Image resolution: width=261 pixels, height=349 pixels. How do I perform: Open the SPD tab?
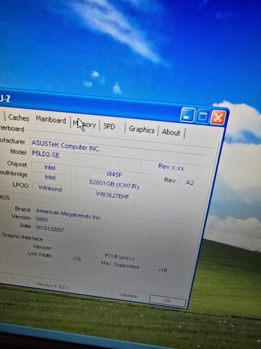pos(109,126)
